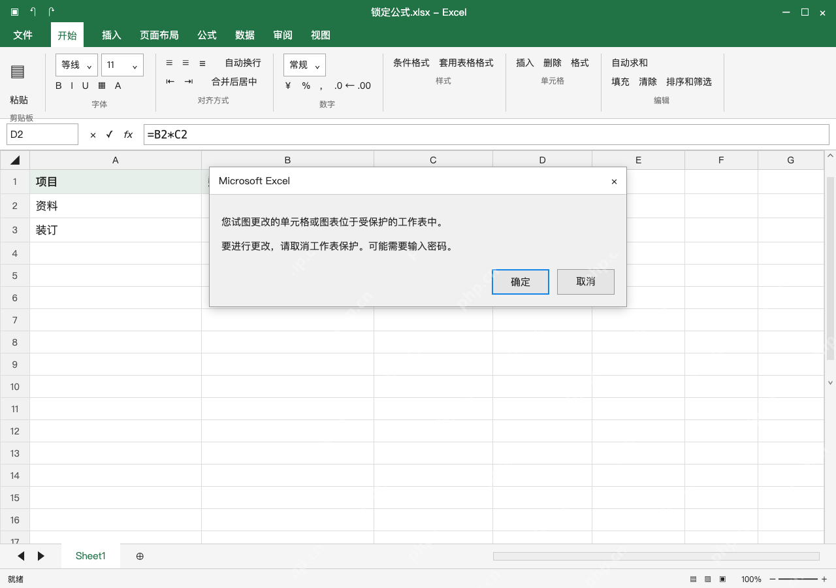Click the 合并后居中 button
The image size is (836, 588).
[234, 82]
